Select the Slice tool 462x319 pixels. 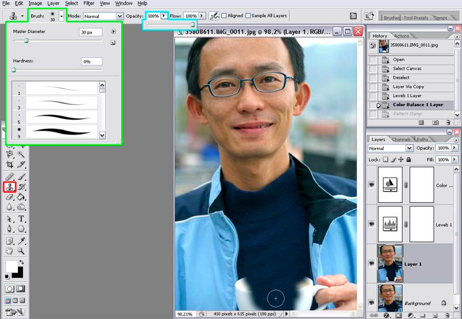(x=21, y=164)
